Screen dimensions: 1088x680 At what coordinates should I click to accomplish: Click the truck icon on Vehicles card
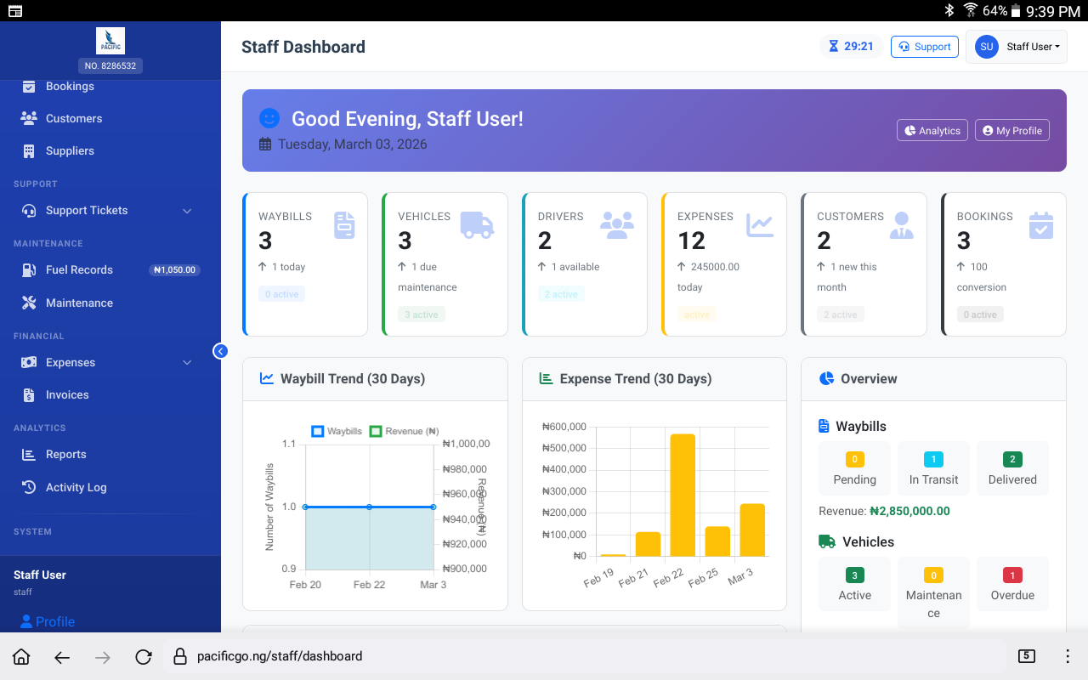(477, 224)
